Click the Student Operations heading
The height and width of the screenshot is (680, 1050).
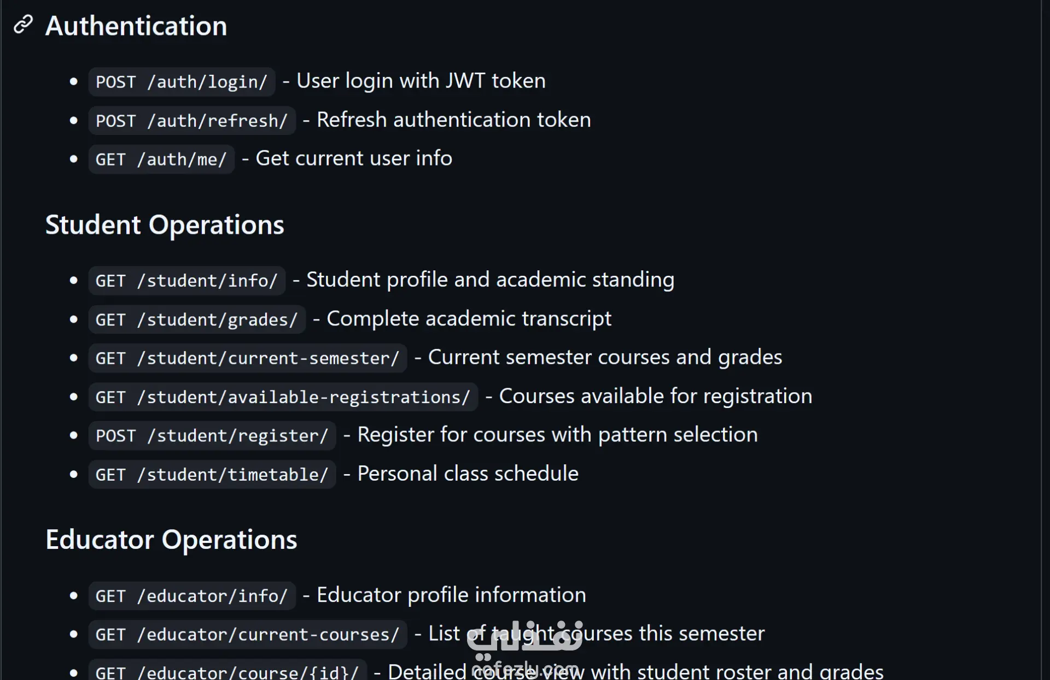tap(165, 224)
